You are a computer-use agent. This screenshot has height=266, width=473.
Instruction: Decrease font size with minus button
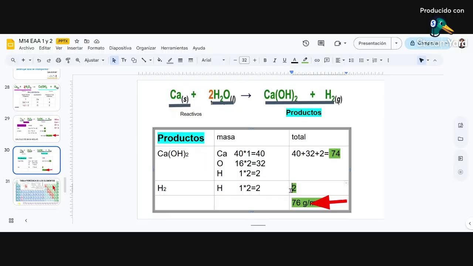(x=235, y=60)
